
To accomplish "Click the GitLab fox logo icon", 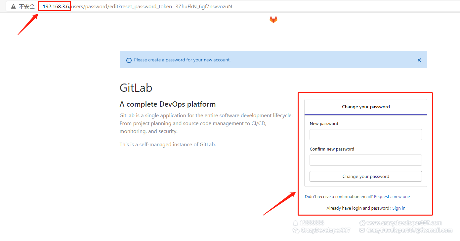I will [x=273, y=19].
